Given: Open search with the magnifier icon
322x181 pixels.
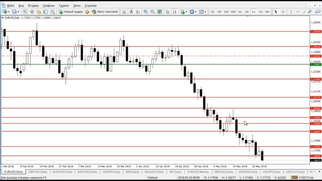Looking at the screenshot, I should [x=310, y=12].
